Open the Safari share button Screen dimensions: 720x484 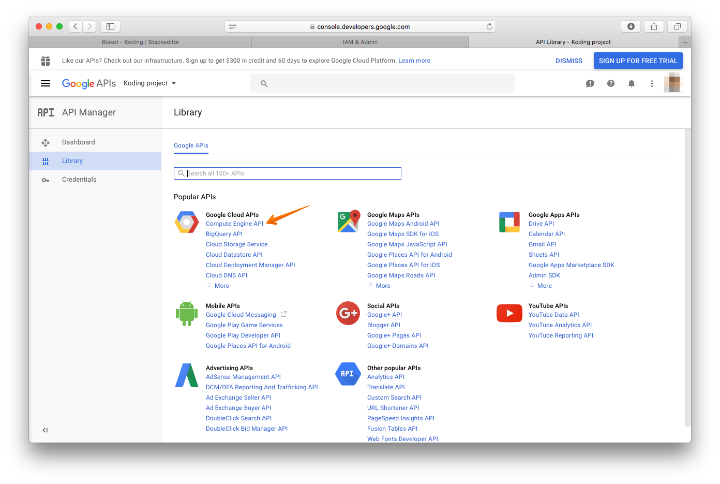(x=654, y=26)
